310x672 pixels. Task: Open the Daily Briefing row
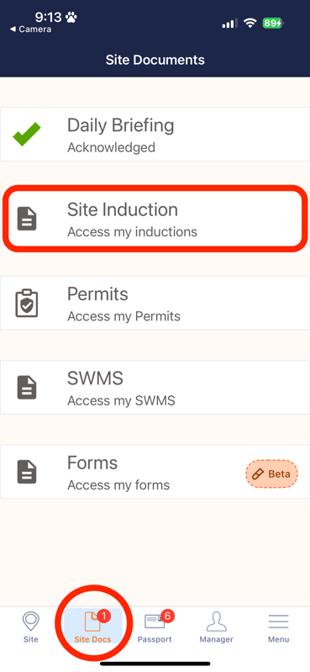click(155, 134)
